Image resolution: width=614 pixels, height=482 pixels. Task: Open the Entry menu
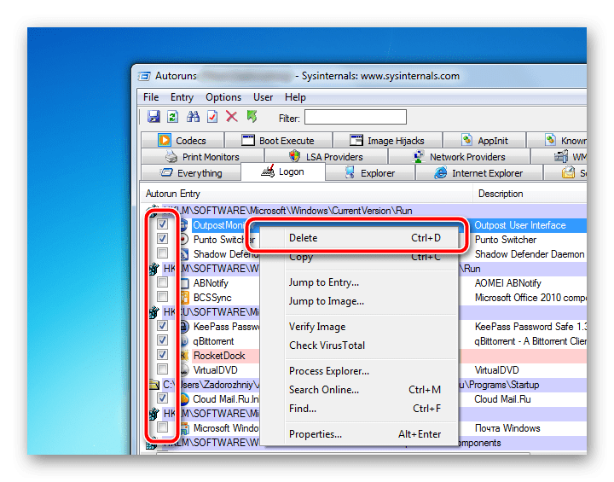(x=182, y=97)
